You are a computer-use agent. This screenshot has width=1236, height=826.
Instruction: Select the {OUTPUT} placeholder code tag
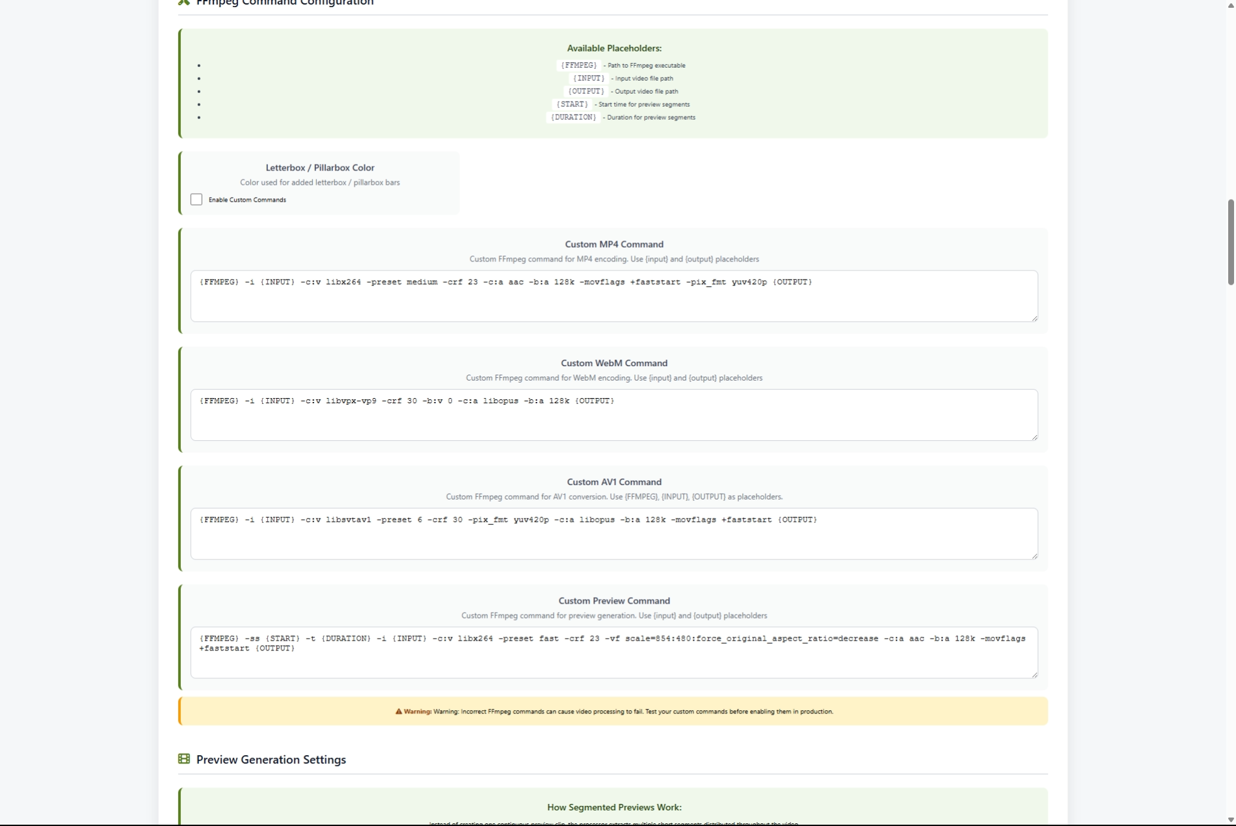tap(585, 91)
